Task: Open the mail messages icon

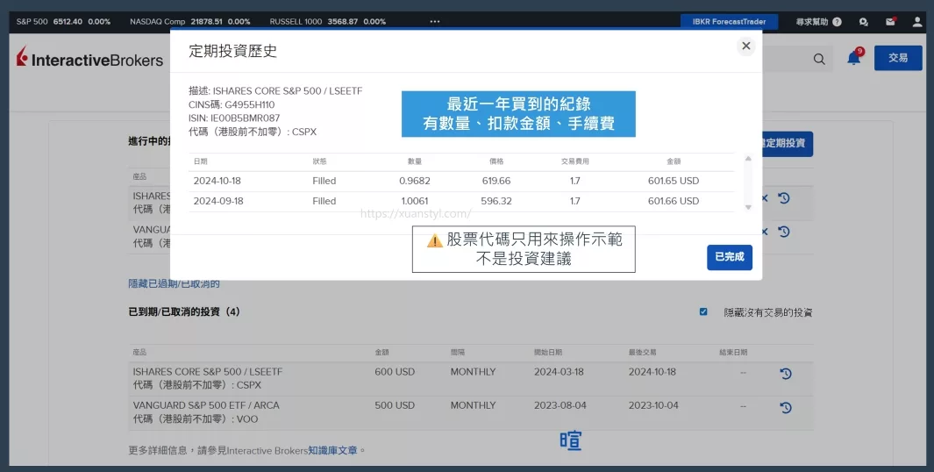Action: pyautogui.click(x=890, y=21)
